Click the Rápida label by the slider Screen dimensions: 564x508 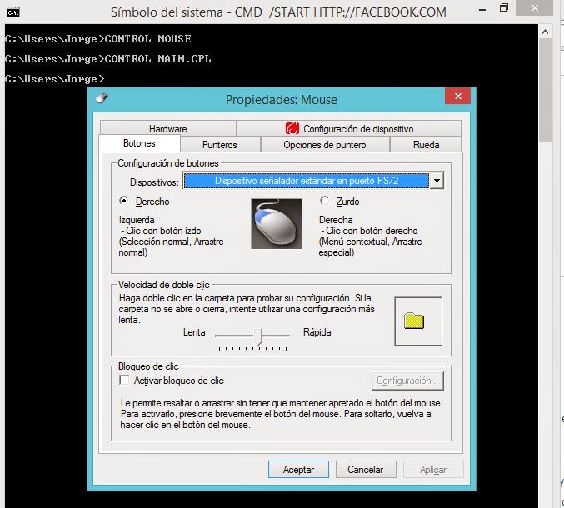coord(317,331)
